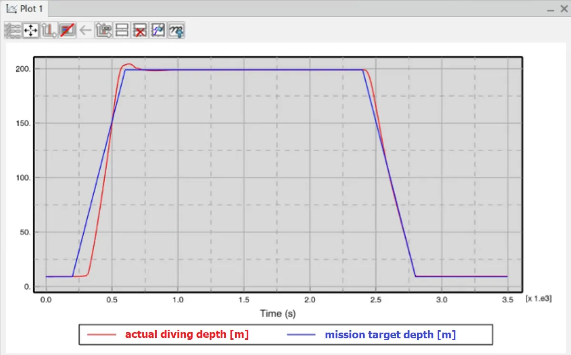Image resolution: width=571 pixels, height=355 pixels.
Task: Hide the actual diving depth curve via legend
Action: click(186, 334)
